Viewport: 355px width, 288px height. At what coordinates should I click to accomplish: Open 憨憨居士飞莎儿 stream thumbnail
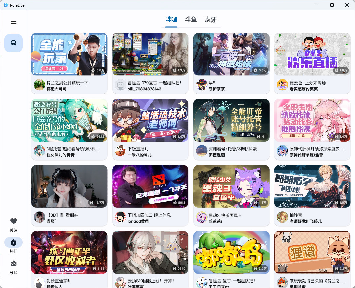point(312,186)
